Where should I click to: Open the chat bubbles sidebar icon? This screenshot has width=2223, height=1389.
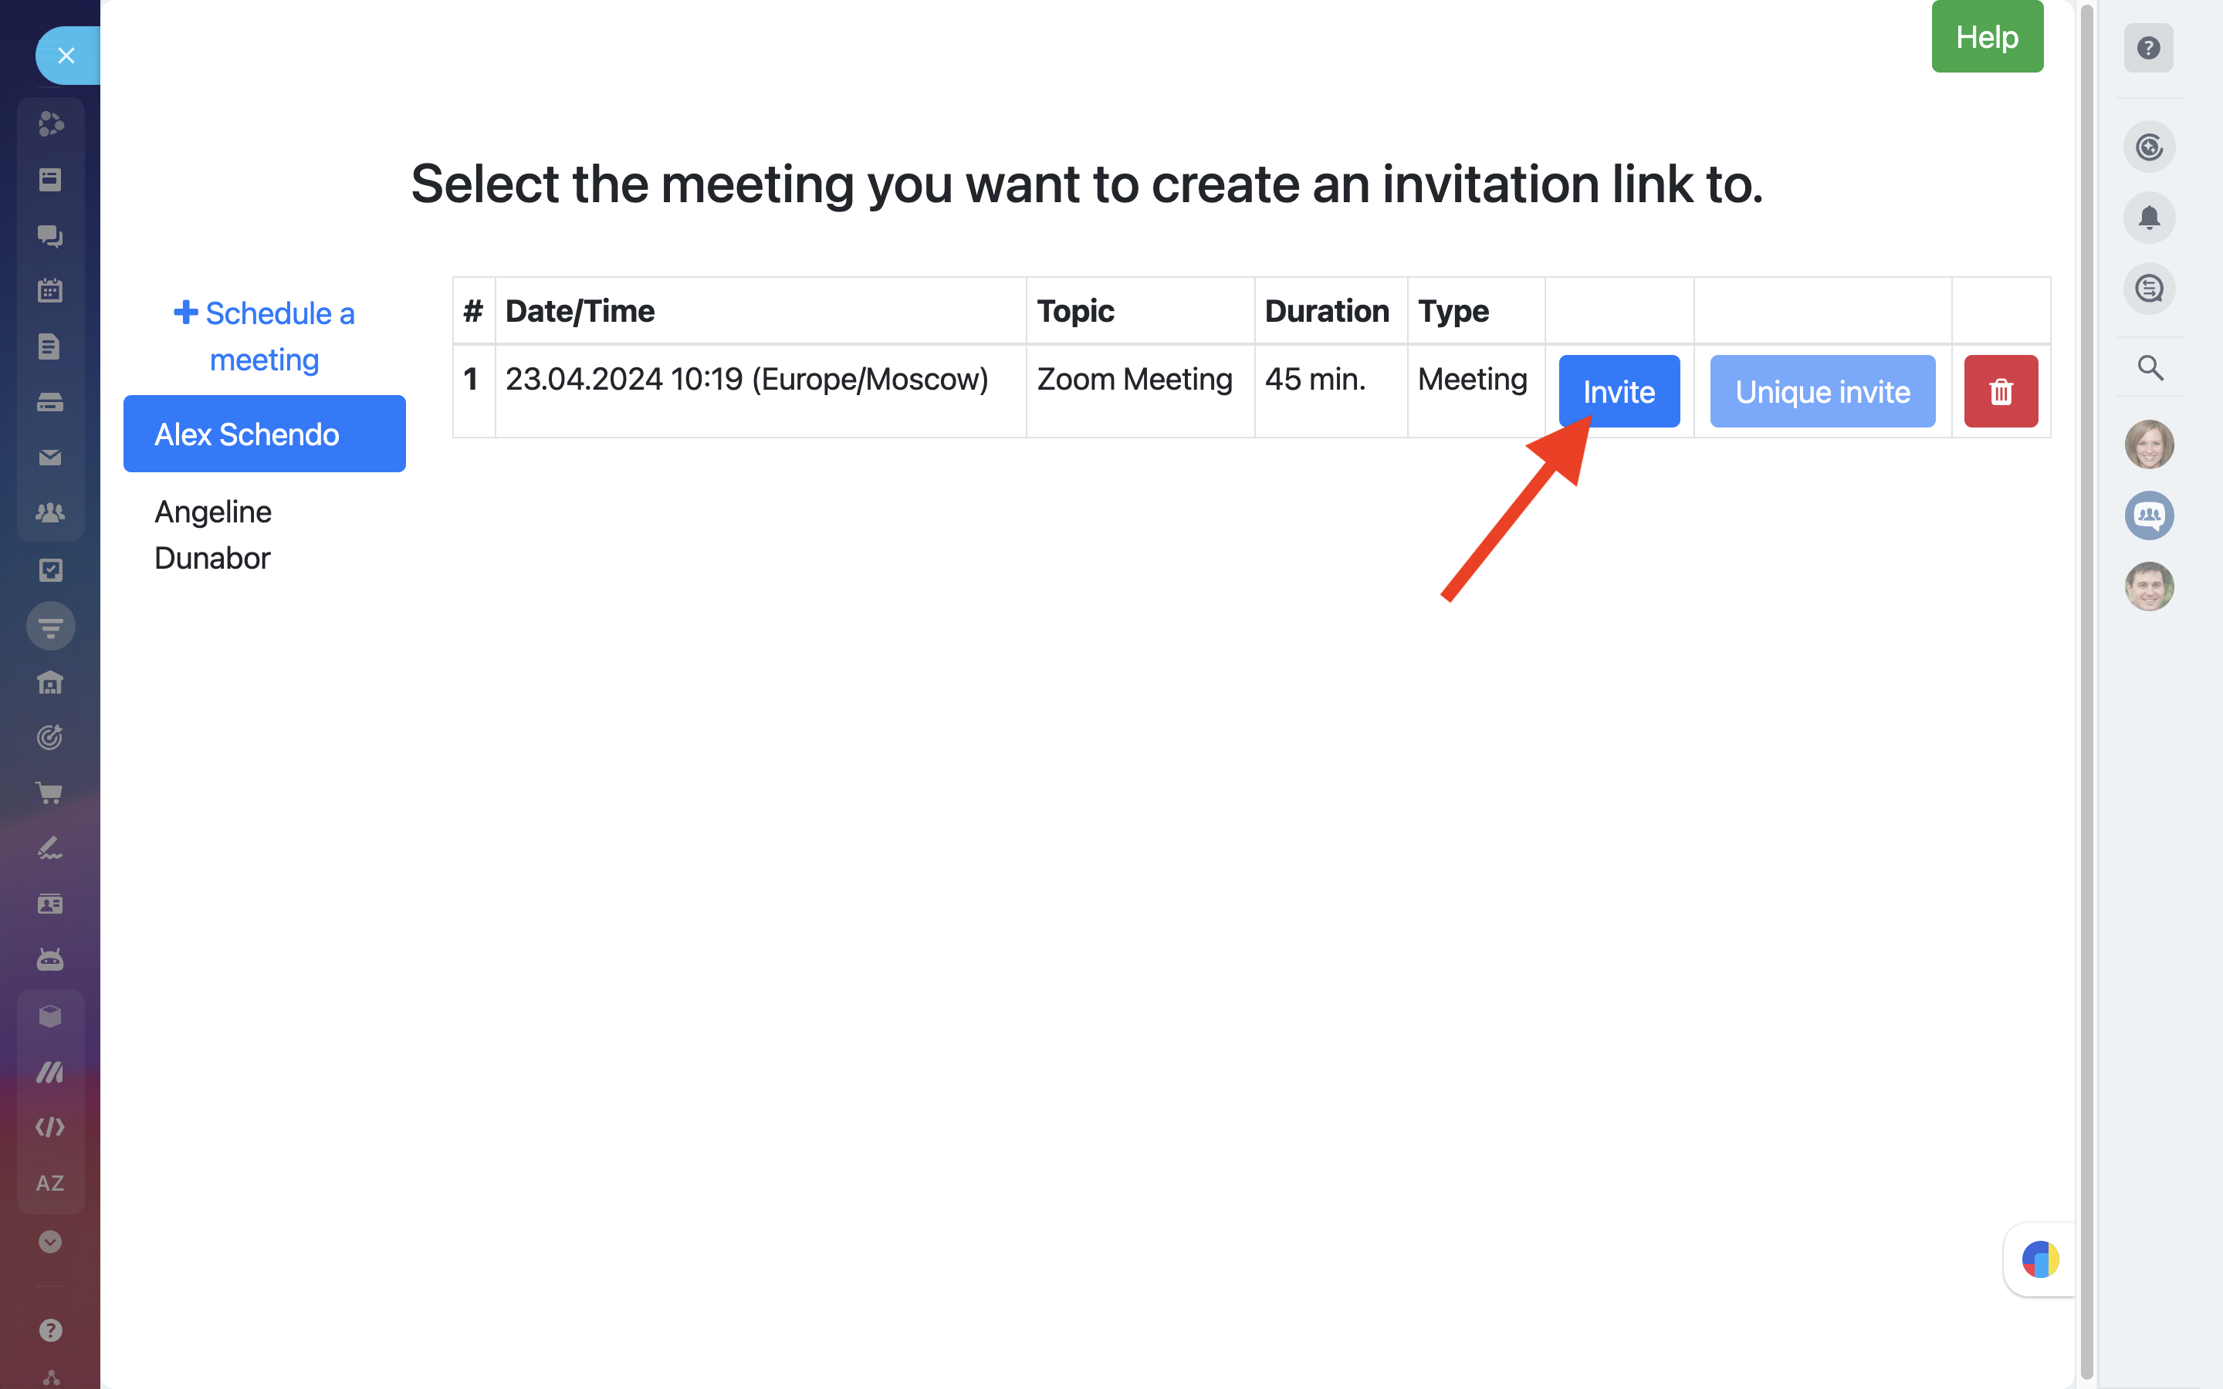pos(50,236)
